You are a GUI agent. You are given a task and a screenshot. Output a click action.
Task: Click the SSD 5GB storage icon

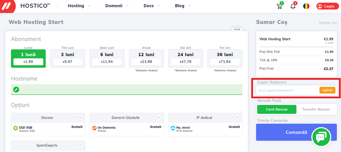[x=16, y=128]
